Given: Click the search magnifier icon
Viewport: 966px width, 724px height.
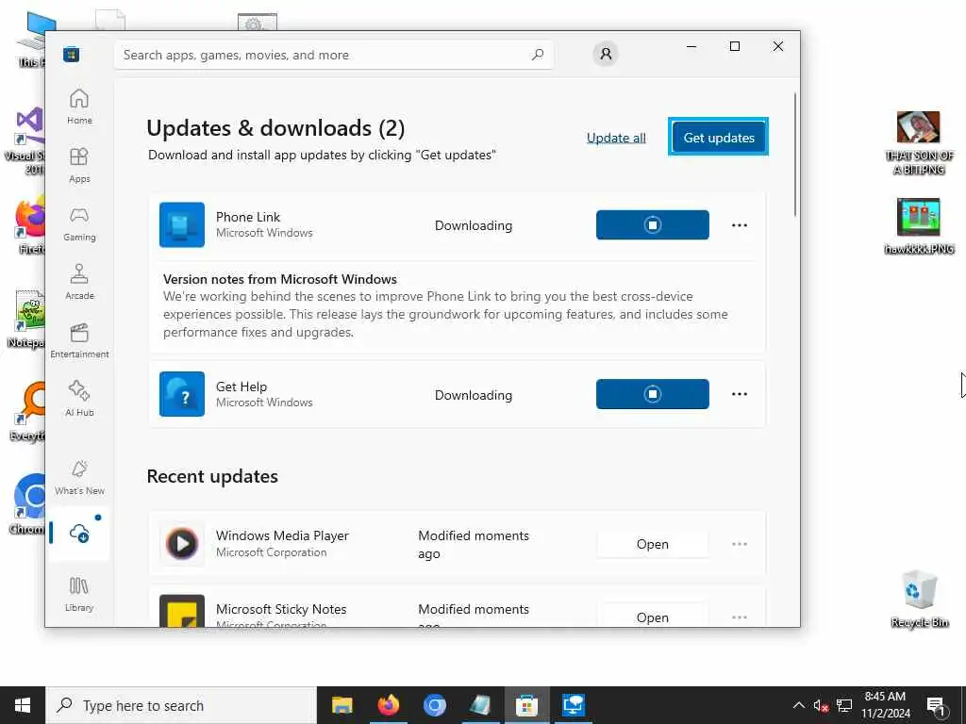Looking at the screenshot, I should tap(537, 55).
